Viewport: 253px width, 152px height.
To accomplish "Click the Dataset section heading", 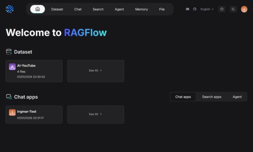I will point(23,52).
